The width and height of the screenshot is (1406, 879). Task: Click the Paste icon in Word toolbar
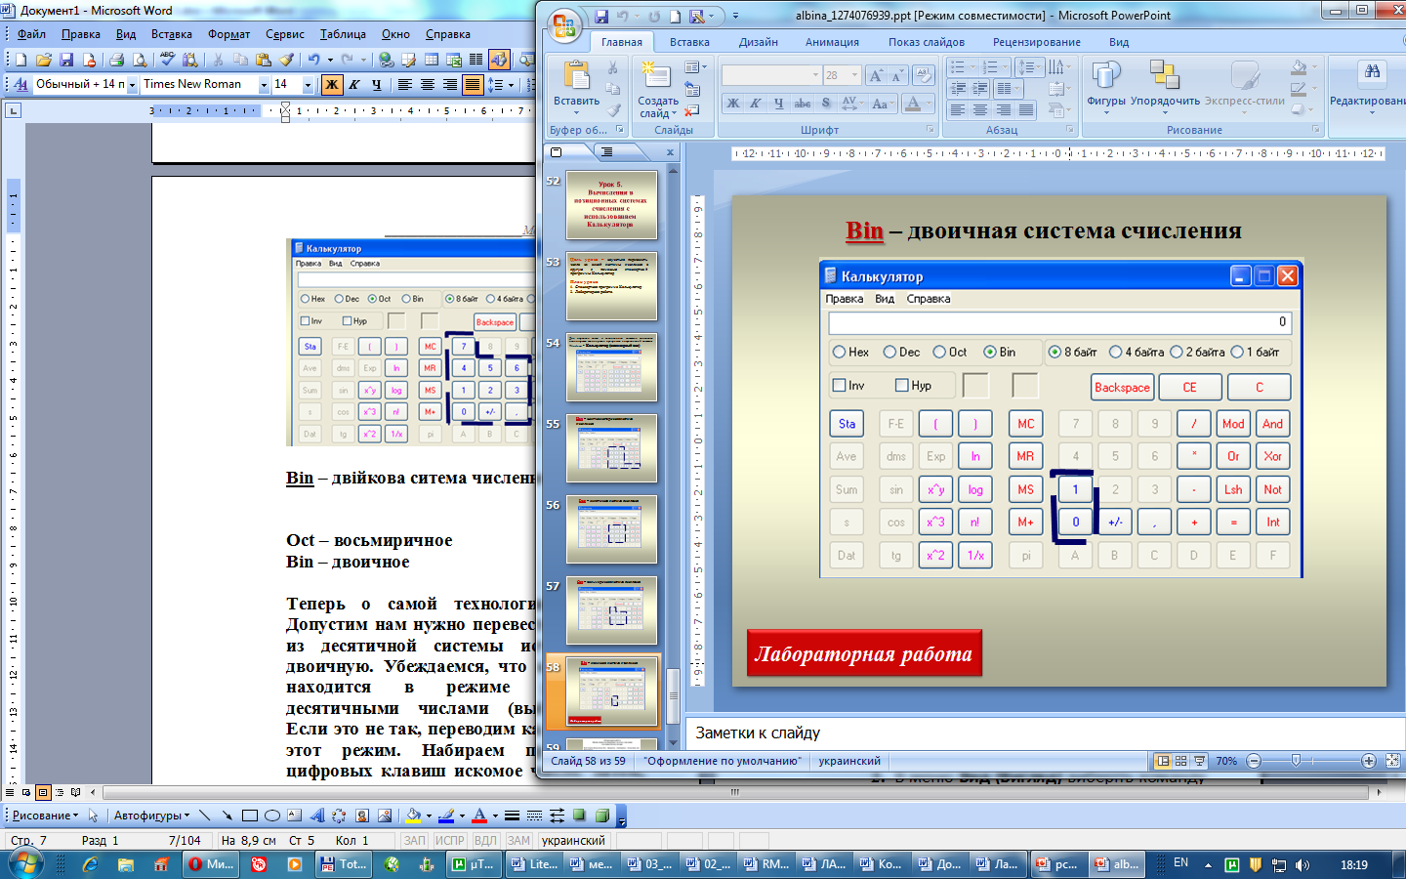tap(264, 60)
